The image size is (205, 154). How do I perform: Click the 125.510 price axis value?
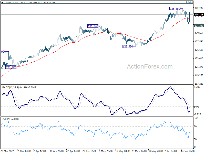(x=199, y=50)
